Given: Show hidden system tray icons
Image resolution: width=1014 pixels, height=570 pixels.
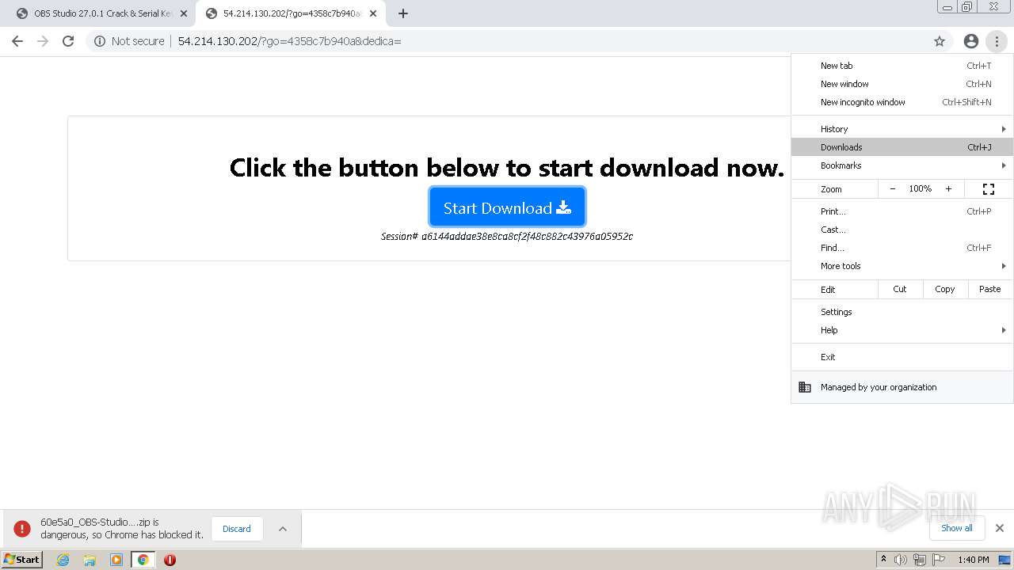Looking at the screenshot, I should coord(883,560).
